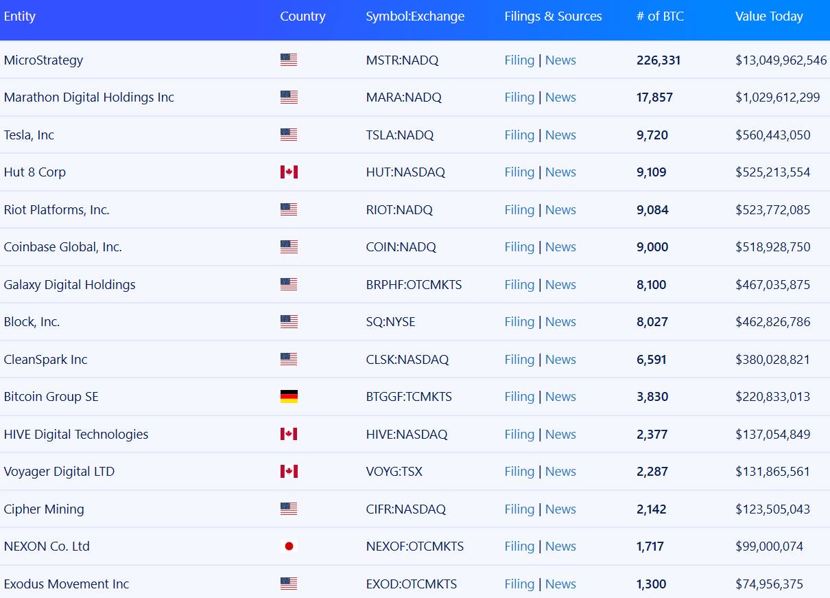Viewport: 830px width, 598px height.
Task: Click the German flag for Bitcoin Group SE
Action: 289,396
